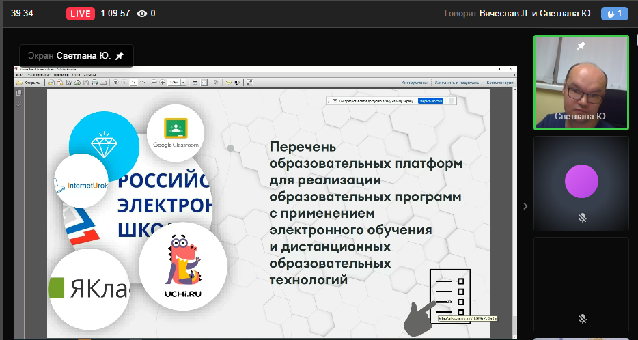This screenshot has height=340, width=638.
Task: Open the Справка menu
Action: [x=89, y=75]
